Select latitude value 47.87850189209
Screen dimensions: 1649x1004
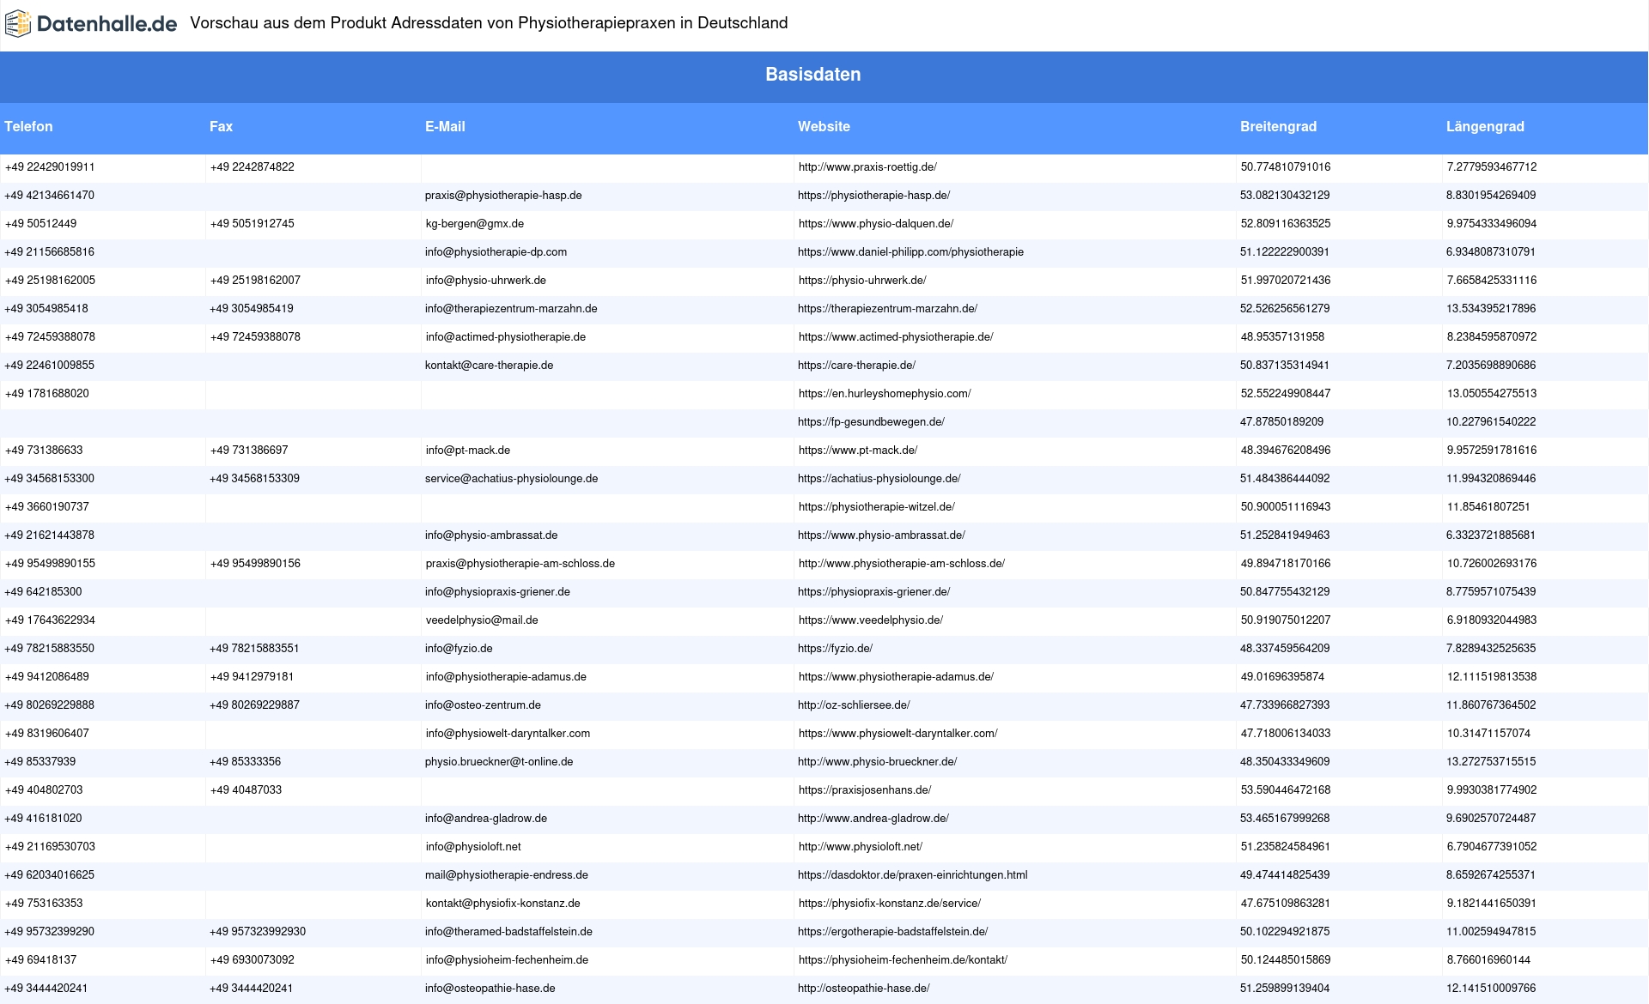pyautogui.click(x=1281, y=422)
